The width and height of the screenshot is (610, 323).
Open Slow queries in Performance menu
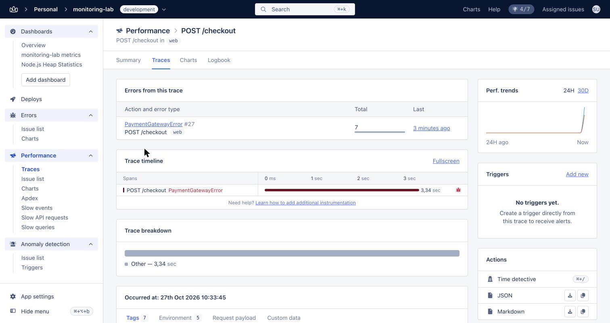(38, 227)
